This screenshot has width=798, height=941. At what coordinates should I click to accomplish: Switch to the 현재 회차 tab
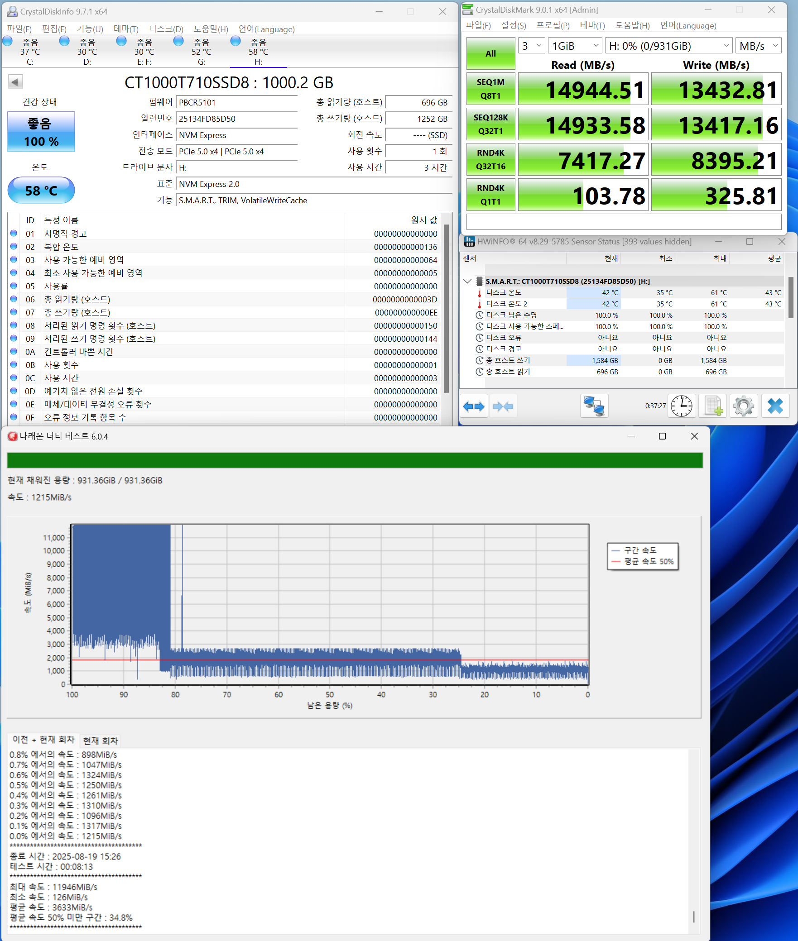click(x=101, y=740)
